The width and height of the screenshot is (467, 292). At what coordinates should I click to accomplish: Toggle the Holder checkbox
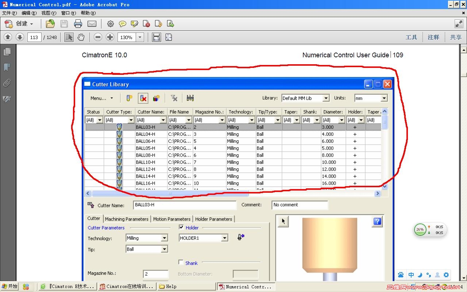point(181,227)
